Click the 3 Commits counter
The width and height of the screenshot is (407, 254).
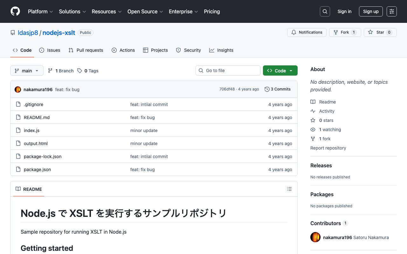[x=280, y=89]
